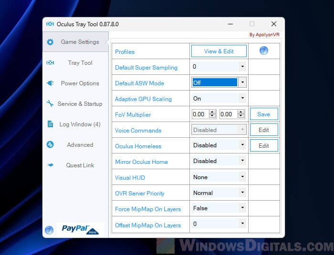The image size is (334, 255).
Task: Click the Tray Tool headset icon
Action: pyautogui.click(x=50, y=62)
